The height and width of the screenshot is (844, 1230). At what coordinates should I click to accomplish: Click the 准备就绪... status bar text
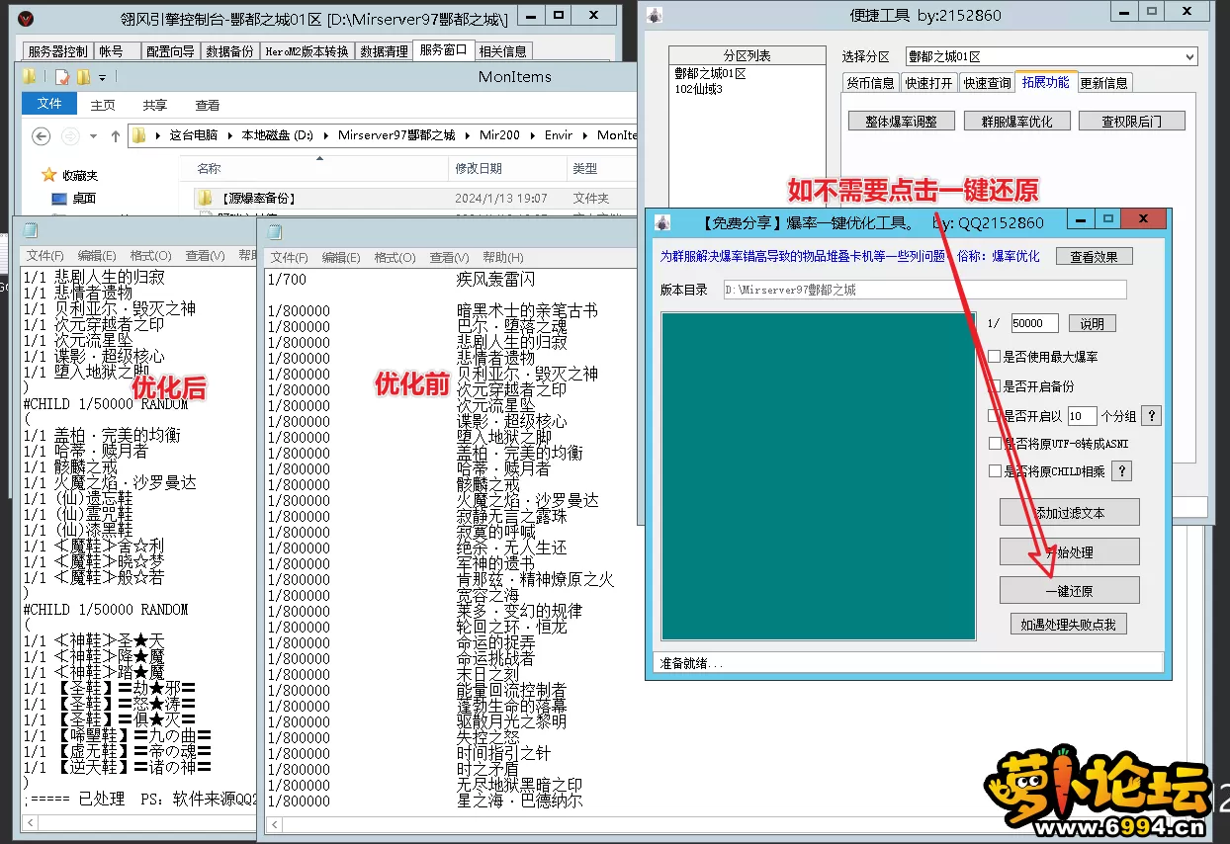(x=691, y=663)
